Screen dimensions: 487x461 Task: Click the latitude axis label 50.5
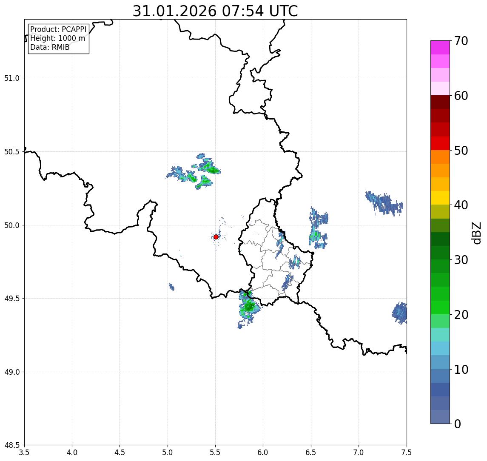pyautogui.click(x=12, y=152)
